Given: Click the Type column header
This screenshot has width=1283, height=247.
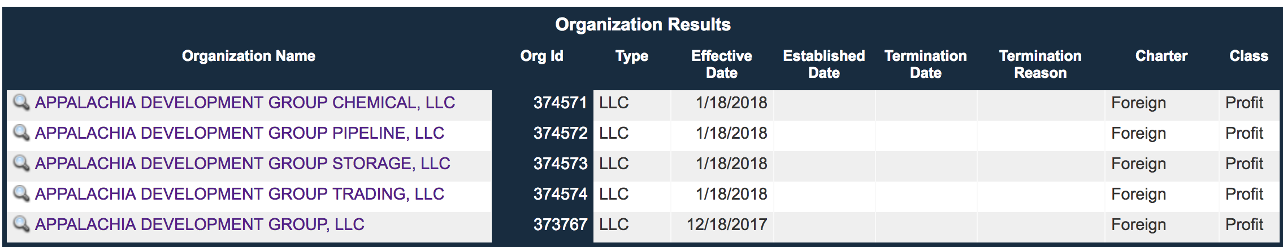Looking at the screenshot, I should 632,56.
